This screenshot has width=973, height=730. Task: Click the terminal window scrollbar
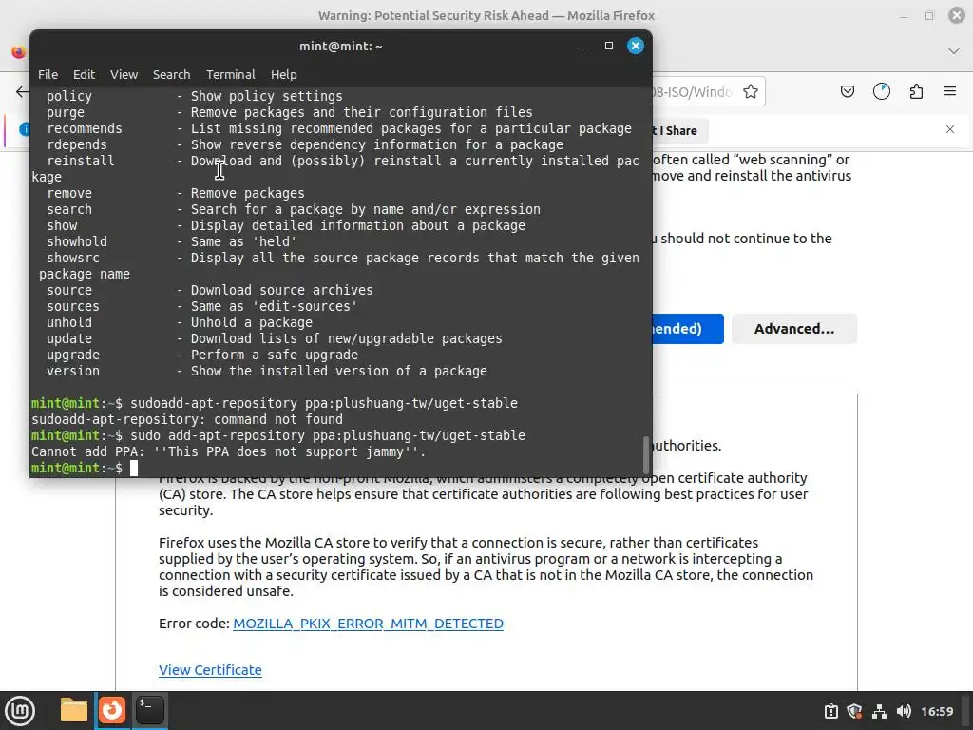646,454
